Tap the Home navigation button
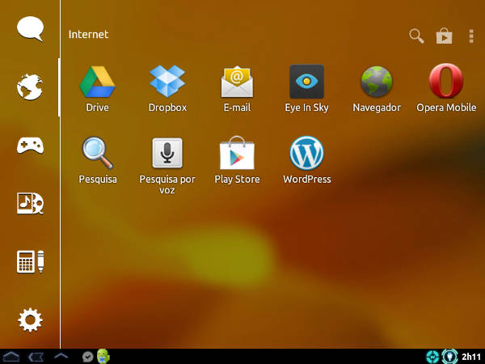485x364 pixels. 11,357
